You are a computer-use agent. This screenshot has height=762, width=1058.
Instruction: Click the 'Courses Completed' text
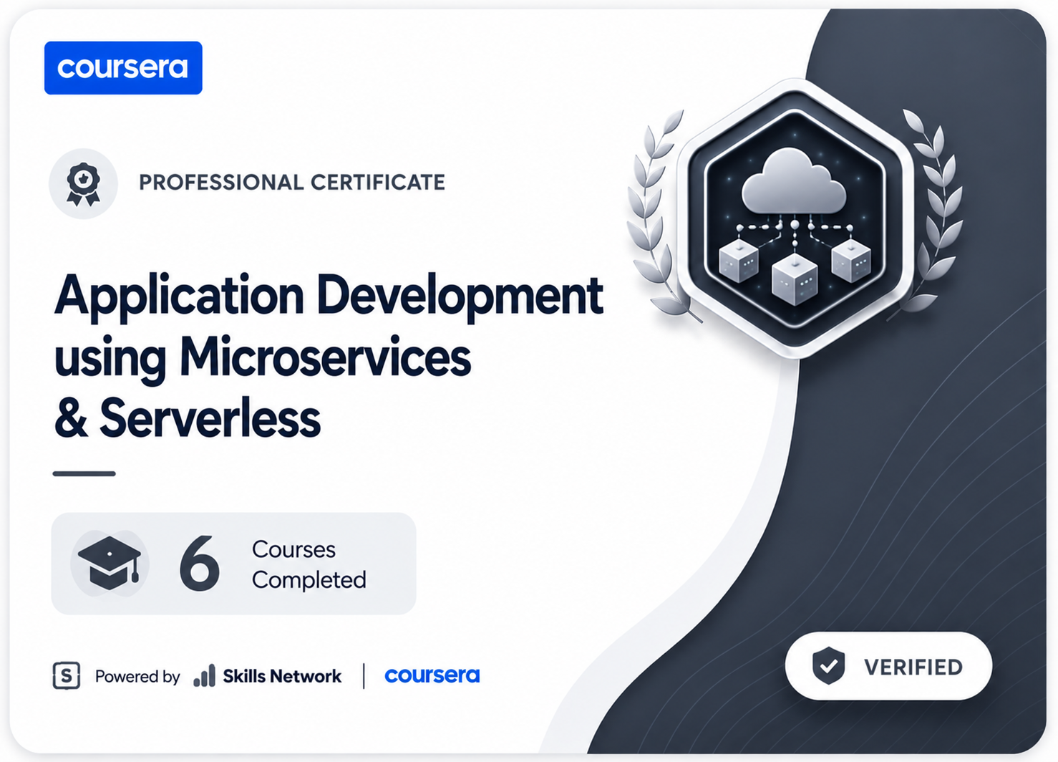[x=309, y=564]
